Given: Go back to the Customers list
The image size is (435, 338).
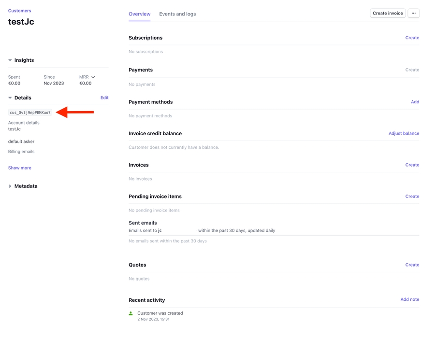Looking at the screenshot, I should (x=19, y=11).
